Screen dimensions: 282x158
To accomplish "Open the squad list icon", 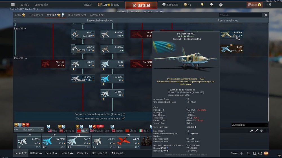I will (x=248, y=153).
